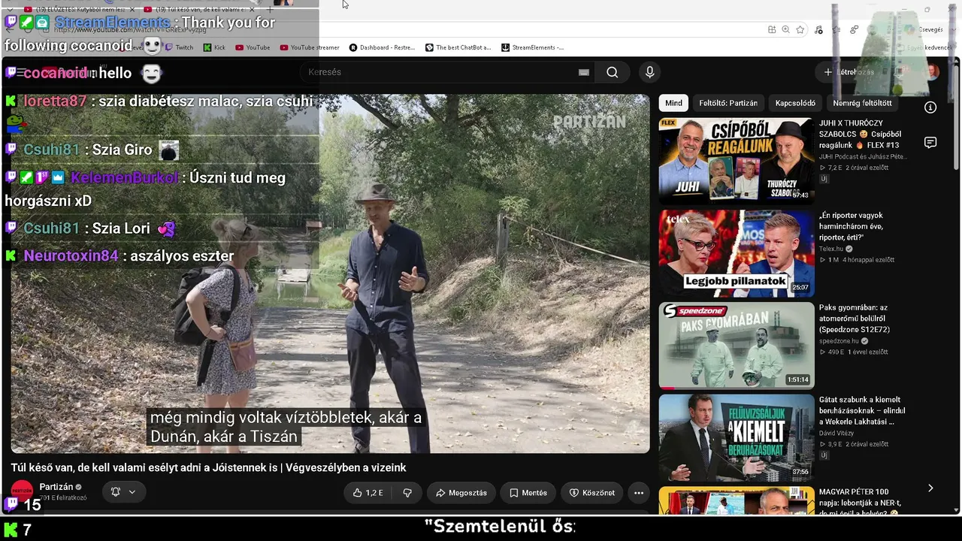Open video title 'Paks gyomrában: az atomerőmű belülről'

855,319
